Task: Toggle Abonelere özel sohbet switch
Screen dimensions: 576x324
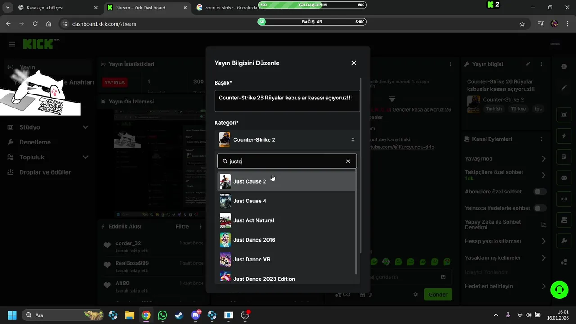Action: point(540,192)
